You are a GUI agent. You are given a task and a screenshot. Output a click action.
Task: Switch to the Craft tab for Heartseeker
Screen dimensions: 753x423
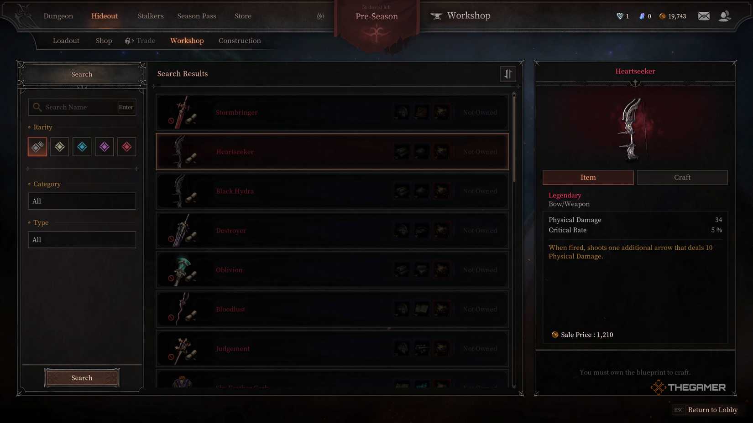[x=682, y=177]
